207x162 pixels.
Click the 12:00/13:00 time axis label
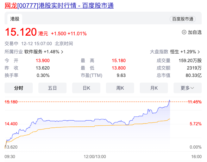tap(95, 157)
